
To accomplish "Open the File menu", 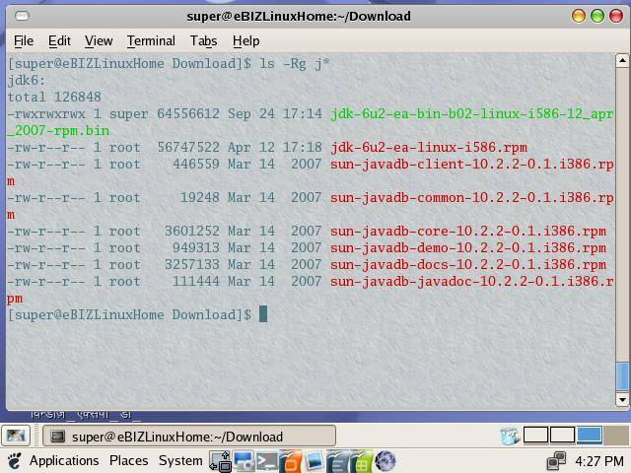I will coord(24,40).
